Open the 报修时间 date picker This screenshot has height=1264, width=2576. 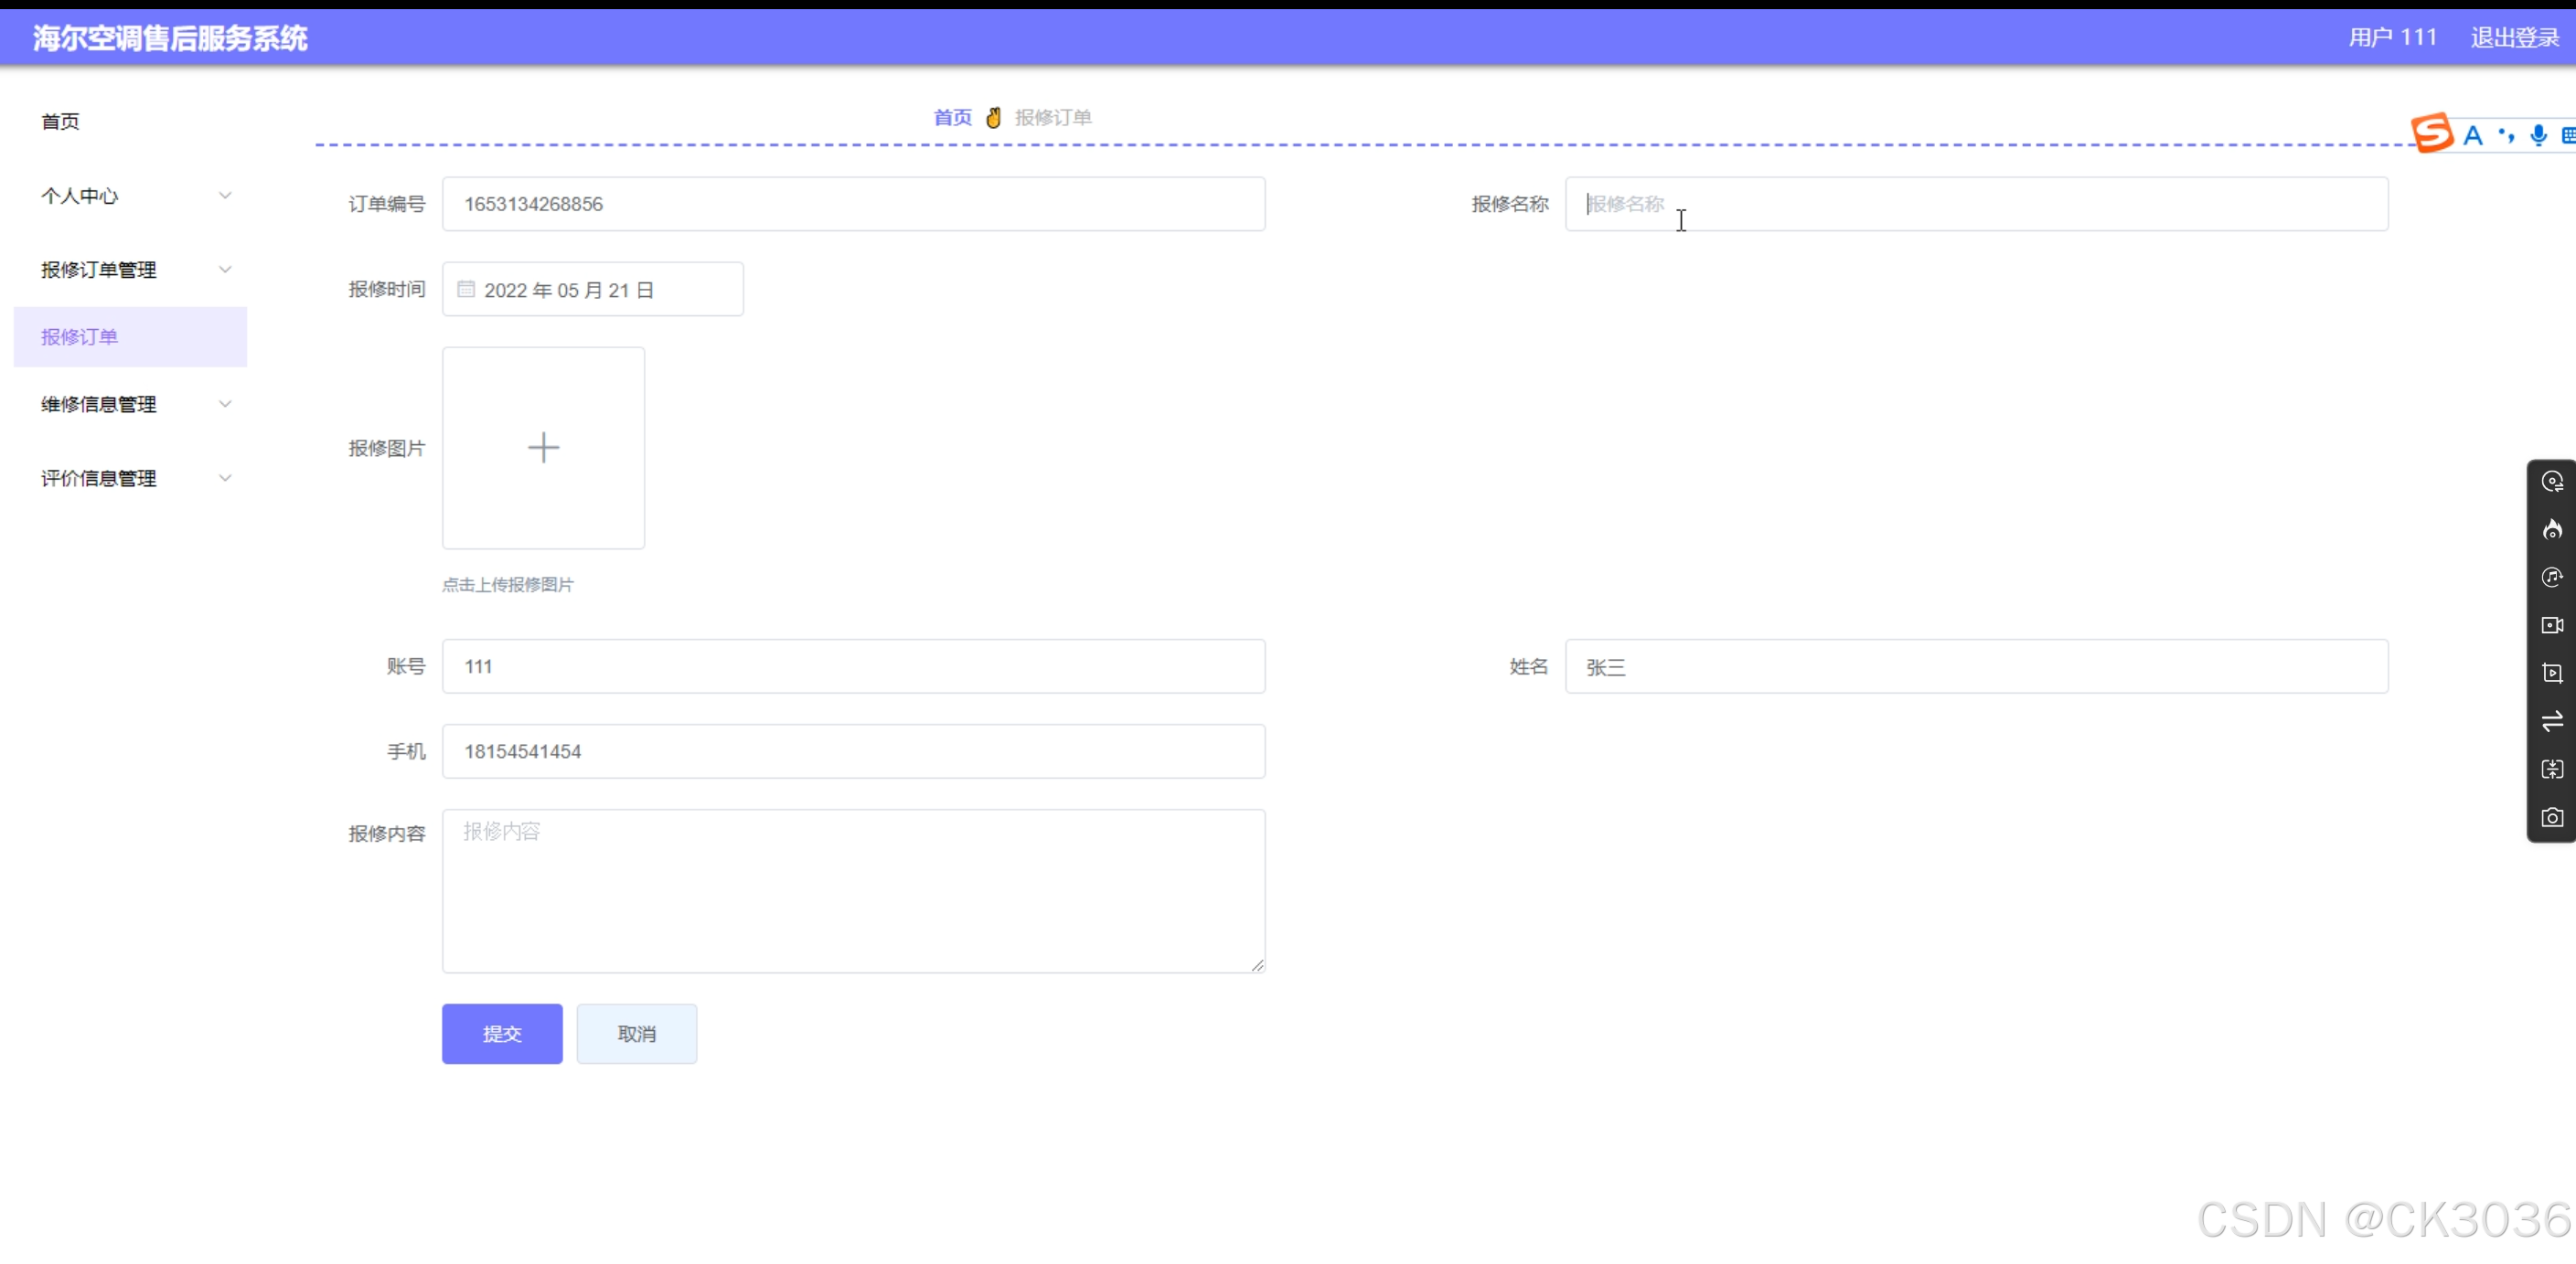tap(592, 290)
